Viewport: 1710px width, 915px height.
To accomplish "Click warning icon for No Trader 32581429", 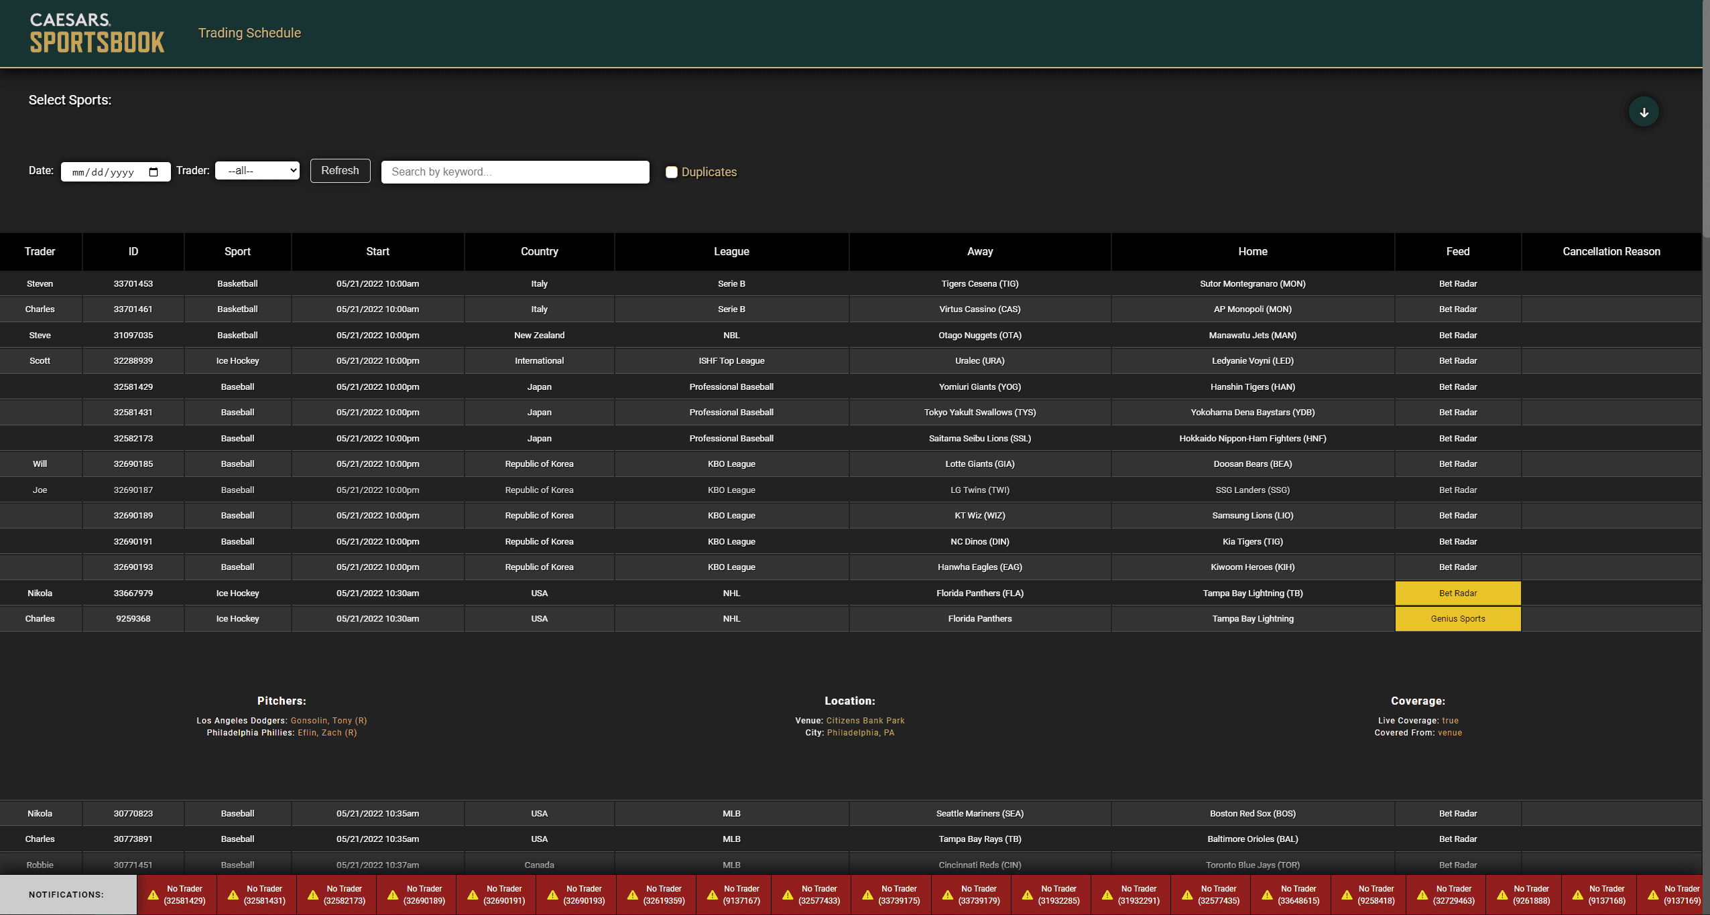I will click(153, 895).
